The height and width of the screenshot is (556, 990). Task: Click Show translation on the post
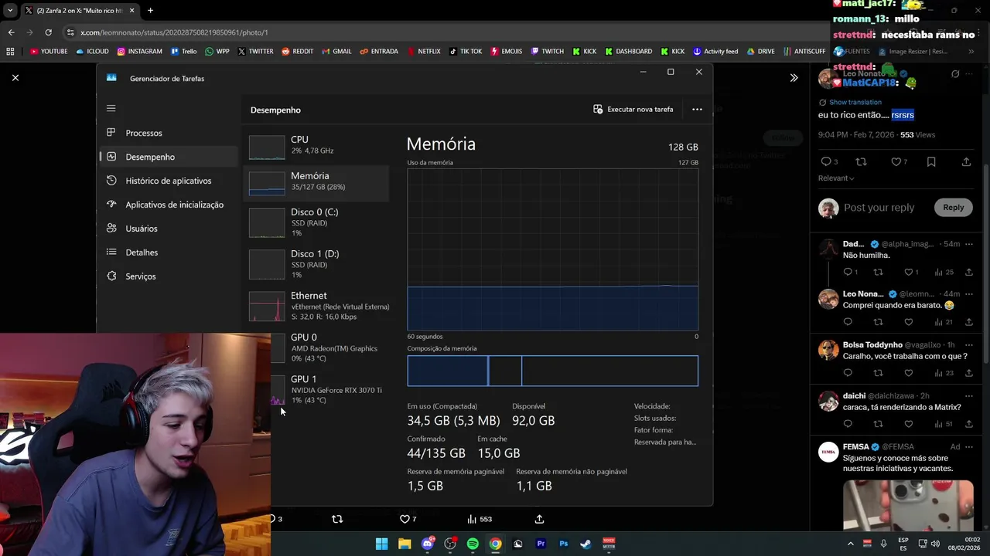pos(855,102)
